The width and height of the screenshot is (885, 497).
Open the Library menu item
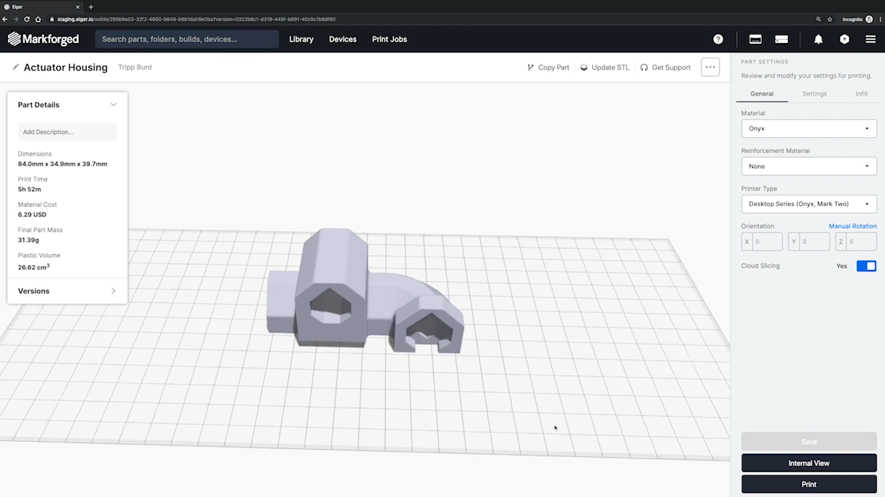pos(301,39)
